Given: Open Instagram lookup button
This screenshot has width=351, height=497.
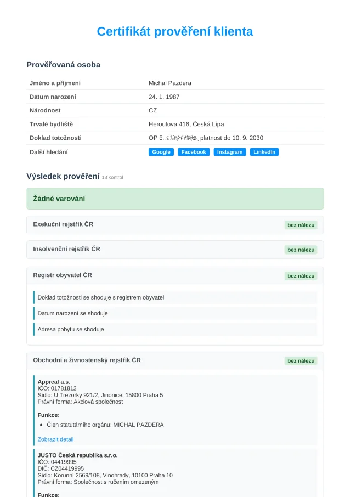Looking at the screenshot, I should coord(229,152).
